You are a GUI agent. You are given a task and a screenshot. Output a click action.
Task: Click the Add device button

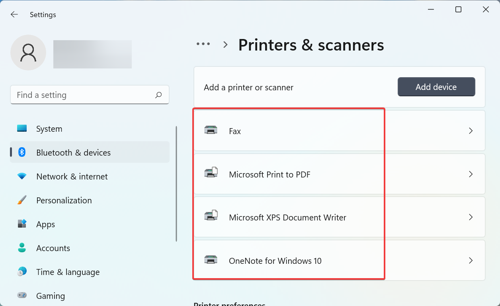(x=436, y=87)
